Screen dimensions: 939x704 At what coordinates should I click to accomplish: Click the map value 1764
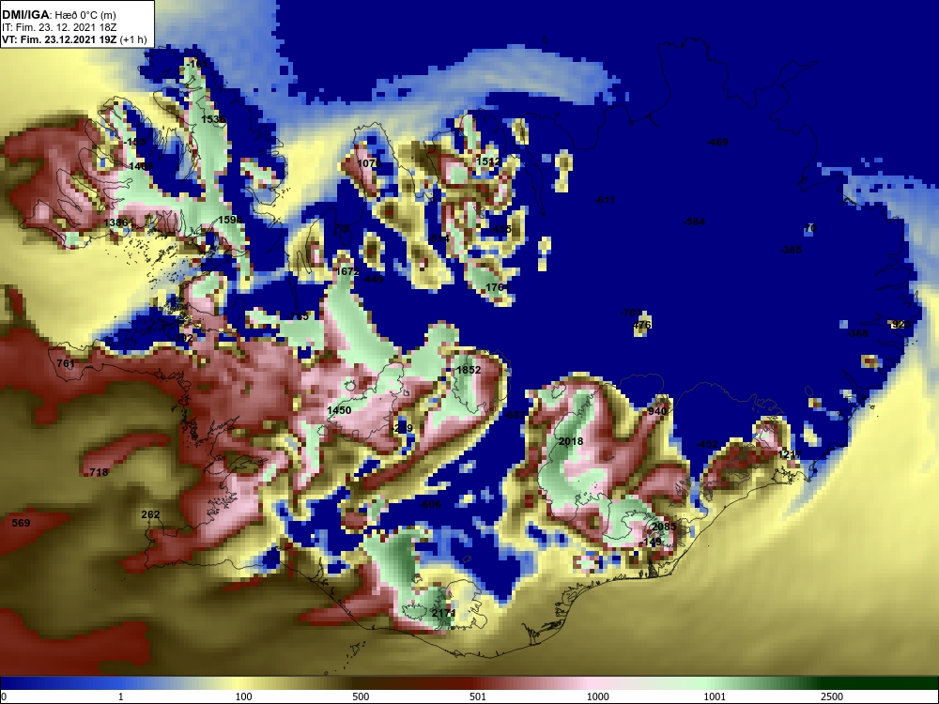click(x=497, y=288)
